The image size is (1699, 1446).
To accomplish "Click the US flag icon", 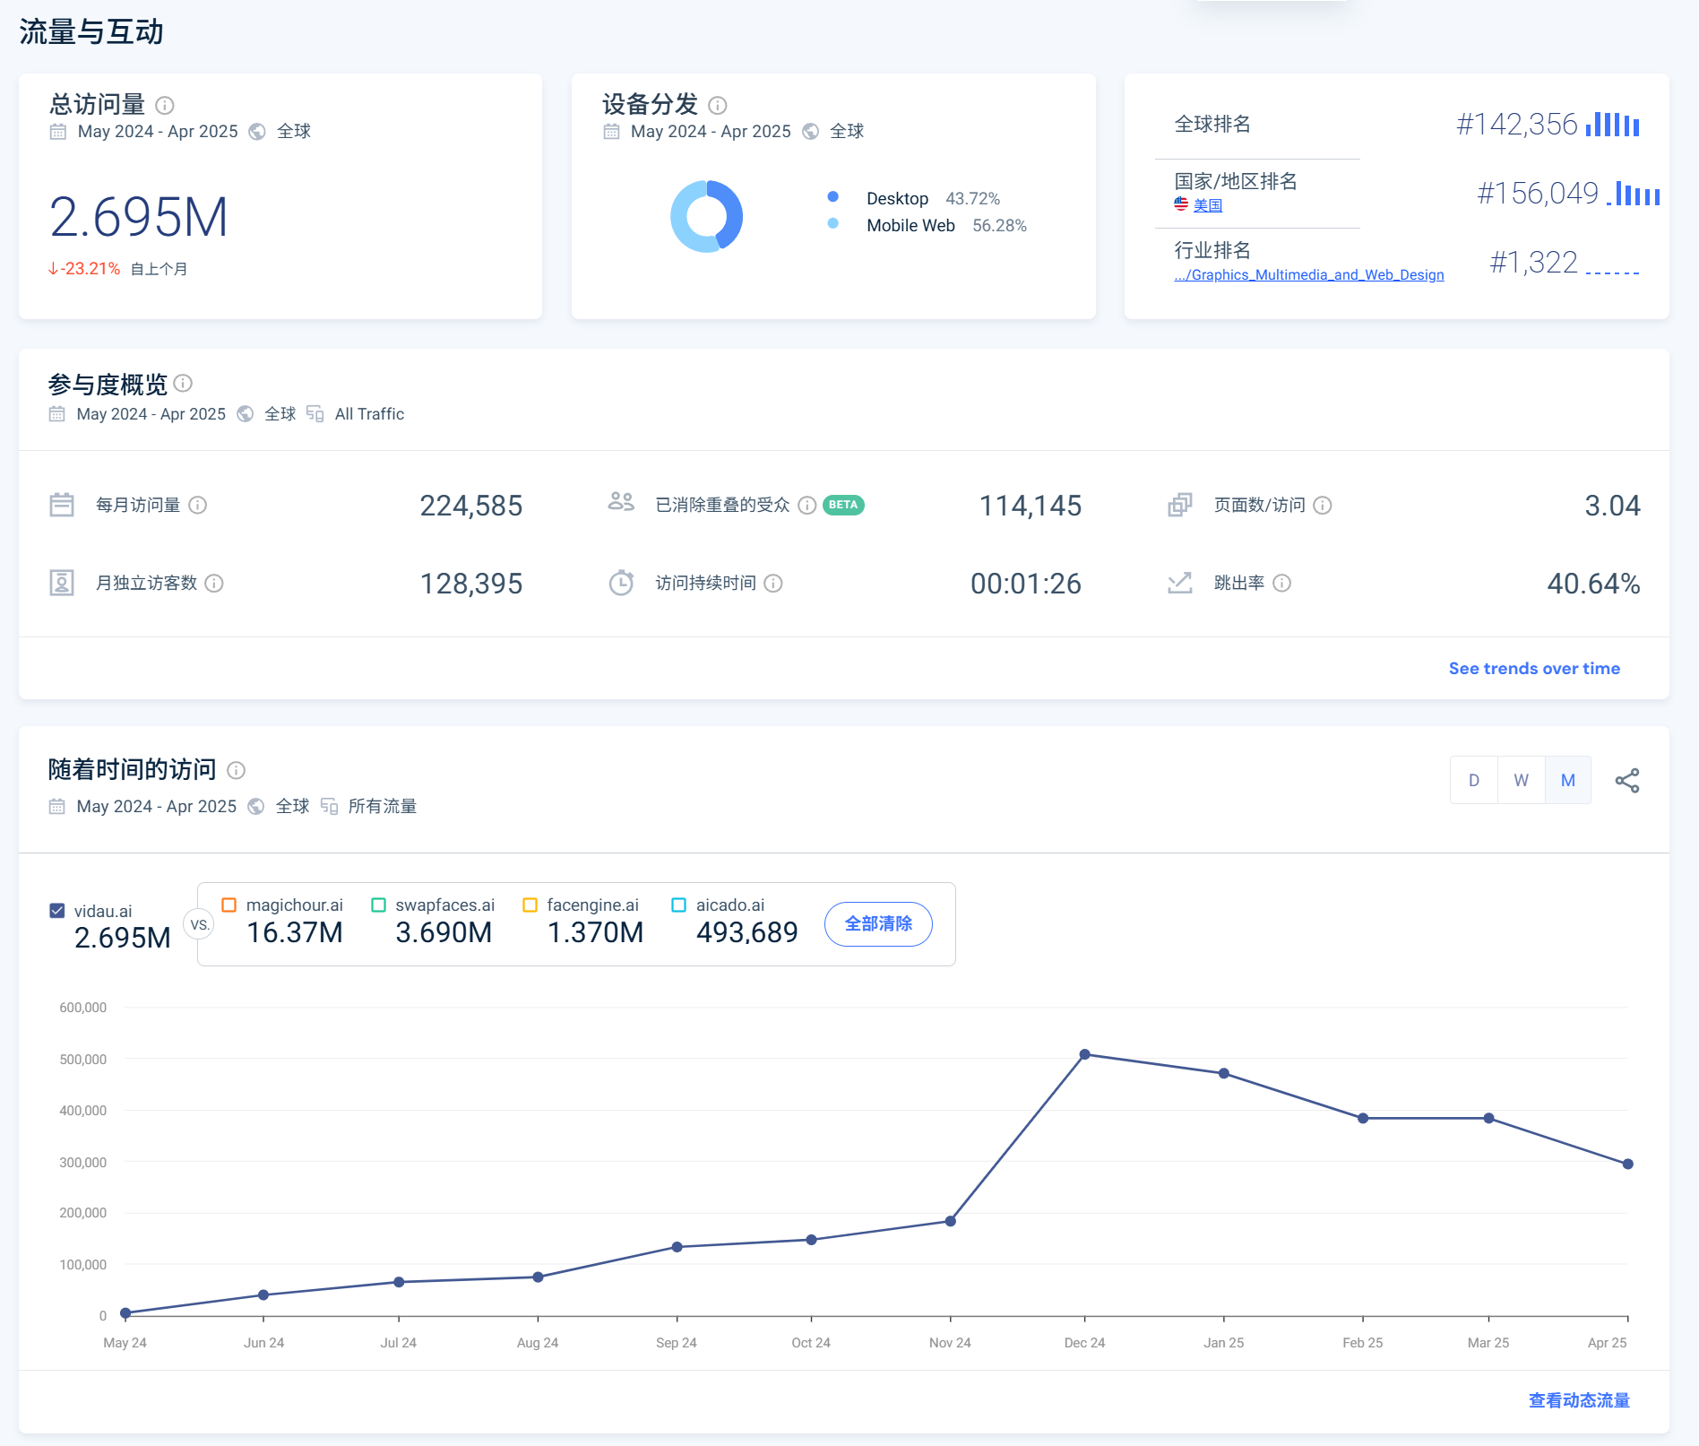I will click(x=1181, y=204).
